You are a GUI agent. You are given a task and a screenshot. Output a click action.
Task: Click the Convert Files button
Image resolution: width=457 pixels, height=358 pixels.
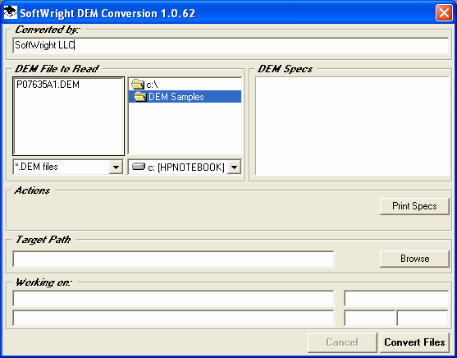coord(414,342)
